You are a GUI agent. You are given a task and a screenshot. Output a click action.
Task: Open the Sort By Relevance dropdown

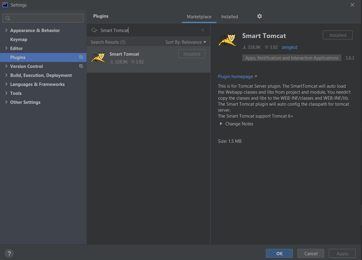click(x=186, y=42)
